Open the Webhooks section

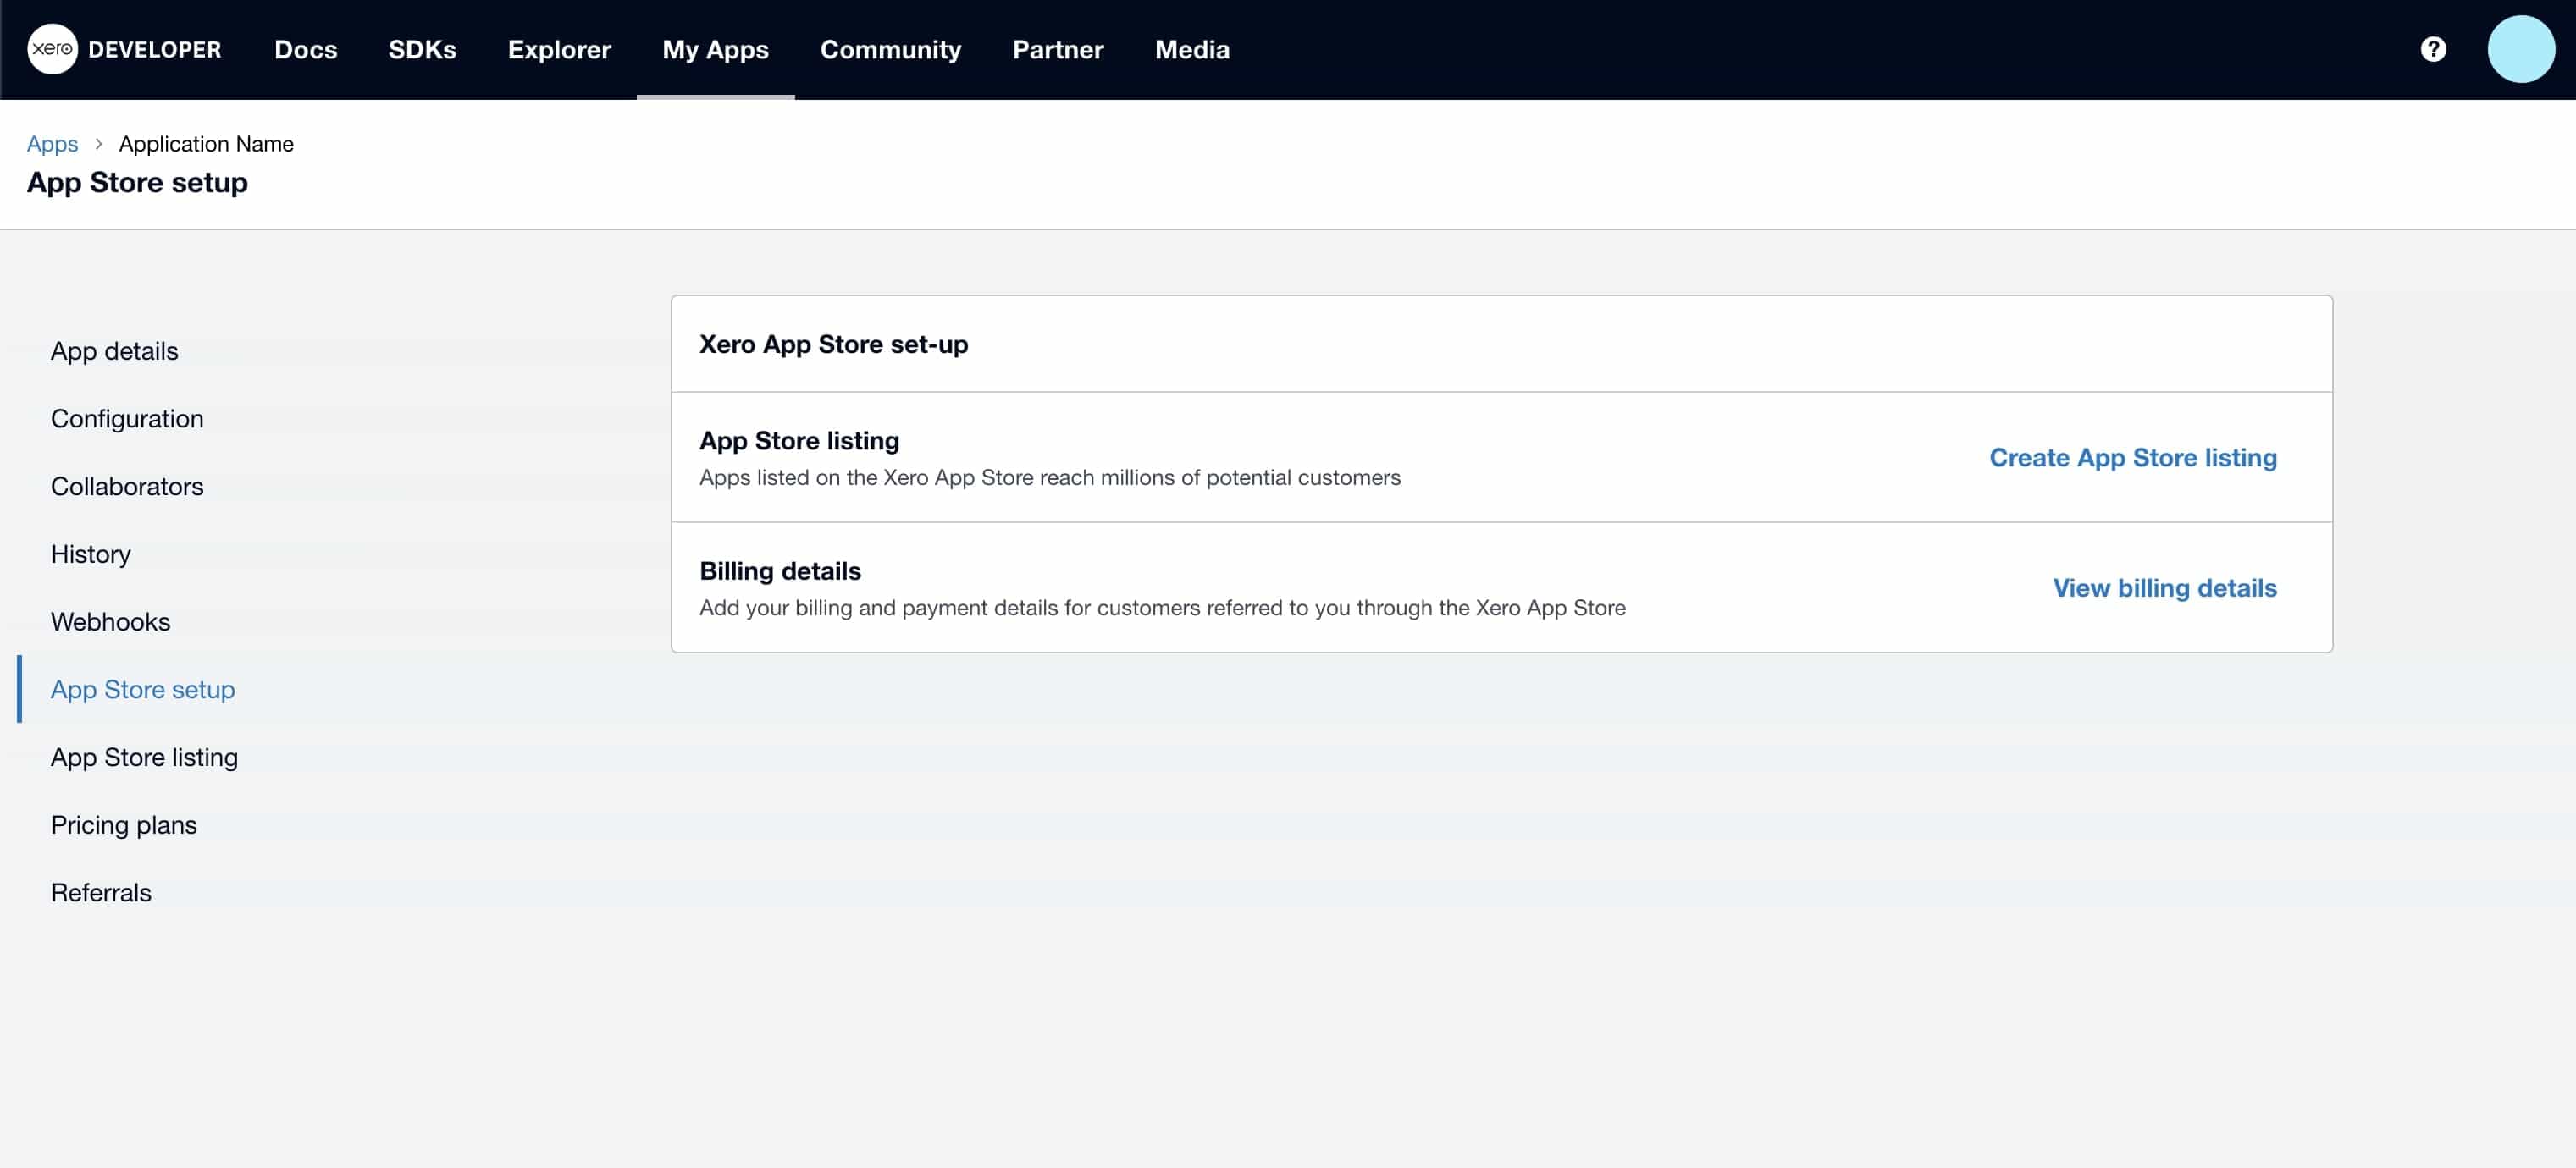110,621
